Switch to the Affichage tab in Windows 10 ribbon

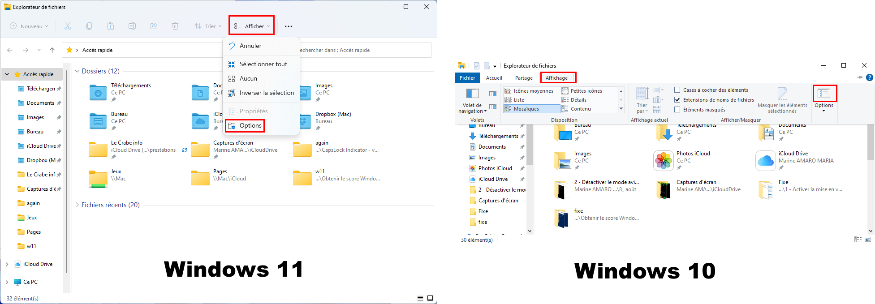point(556,77)
